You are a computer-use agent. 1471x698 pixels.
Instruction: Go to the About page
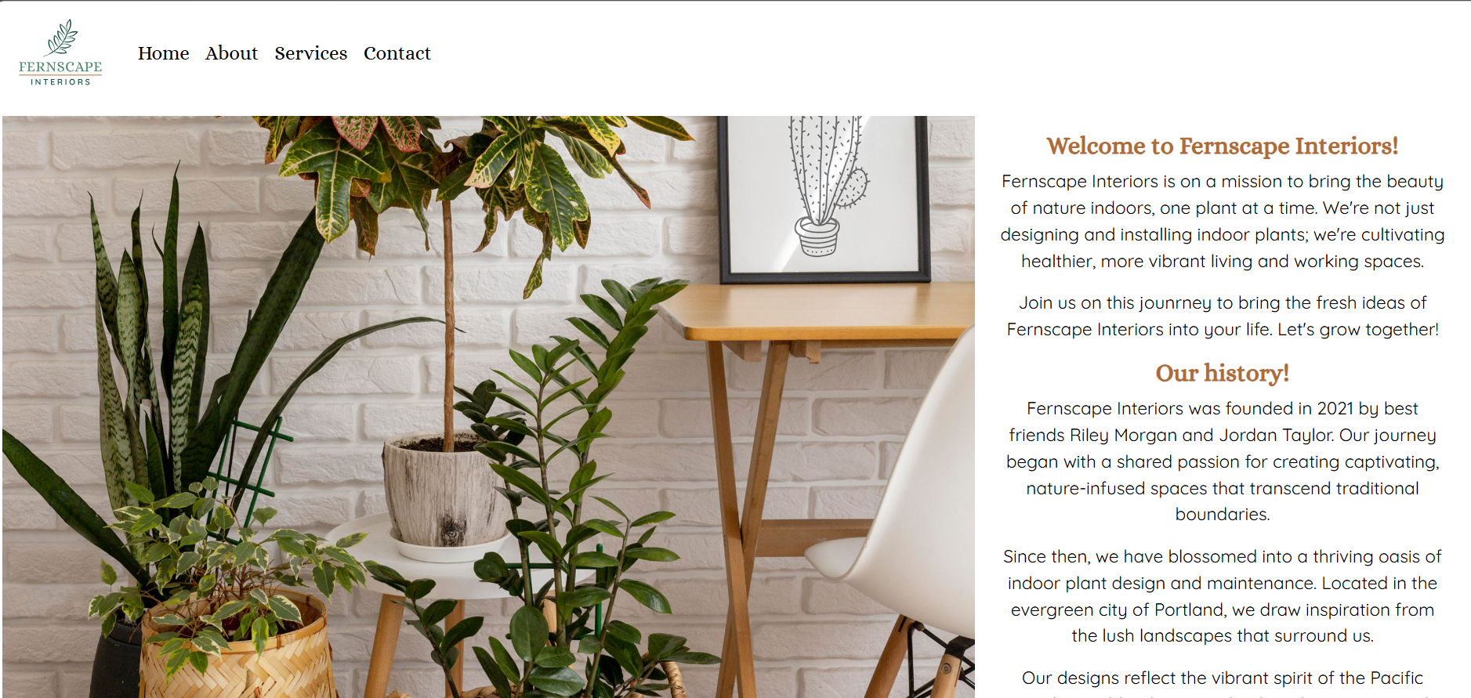click(x=231, y=53)
